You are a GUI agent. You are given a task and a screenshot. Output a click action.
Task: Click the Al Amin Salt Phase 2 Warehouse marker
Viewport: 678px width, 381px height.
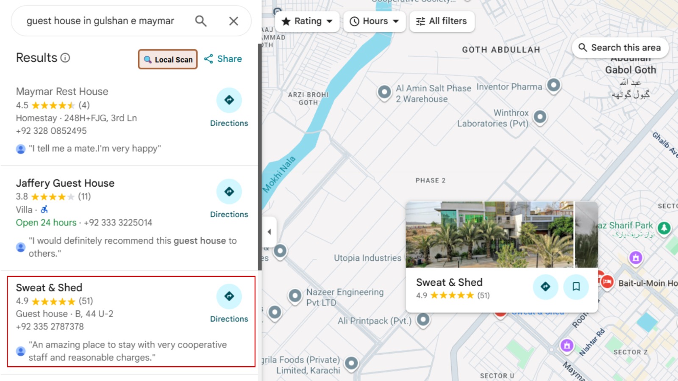(384, 92)
